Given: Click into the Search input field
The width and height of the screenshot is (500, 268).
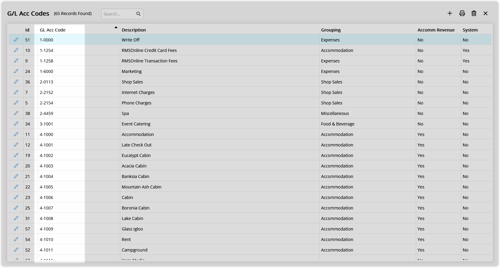Looking at the screenshot, I should pos(118,14).
